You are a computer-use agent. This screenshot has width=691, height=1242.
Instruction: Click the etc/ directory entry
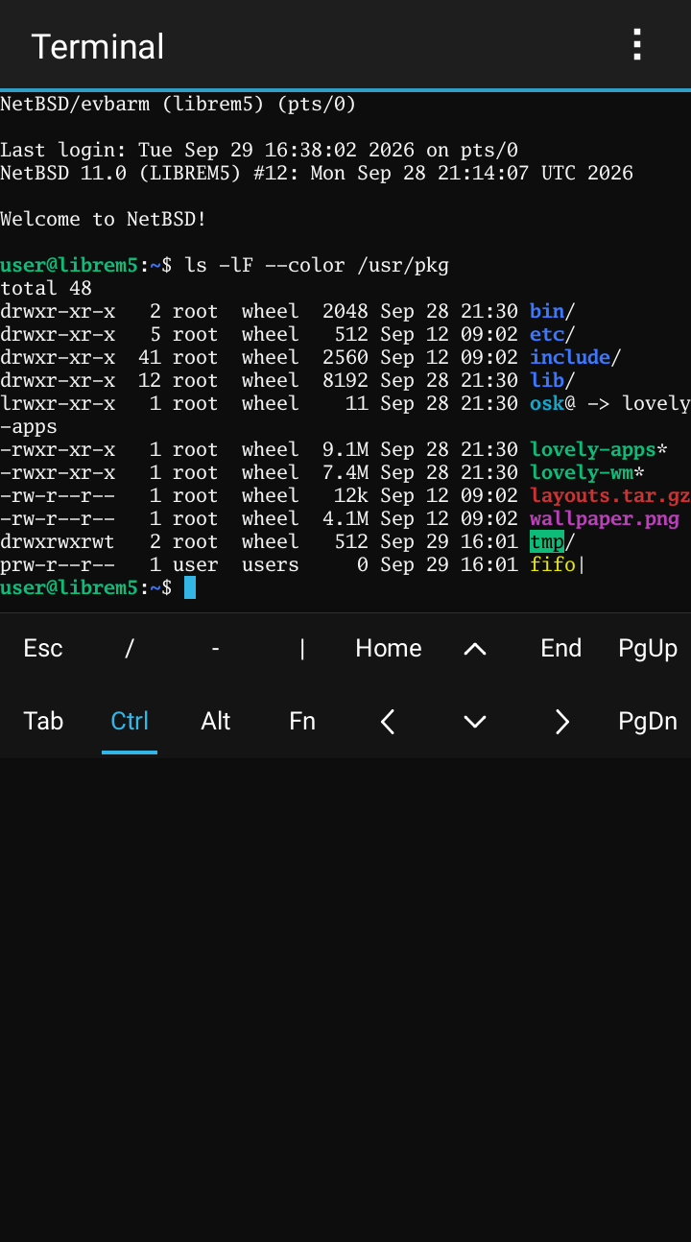pyautogui.click(x=553, y=334)
